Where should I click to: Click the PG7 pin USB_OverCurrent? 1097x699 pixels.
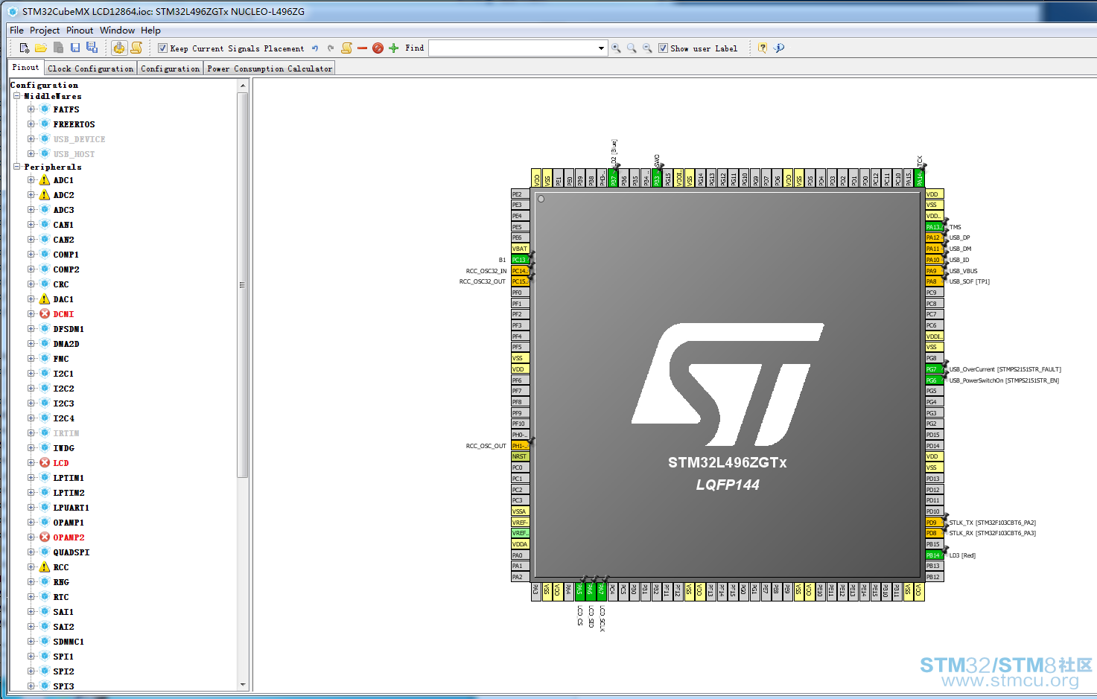934,369
